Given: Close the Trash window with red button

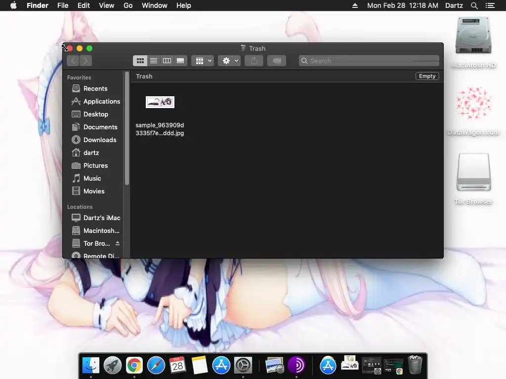Looking at the screenshot, I should 70,48.
